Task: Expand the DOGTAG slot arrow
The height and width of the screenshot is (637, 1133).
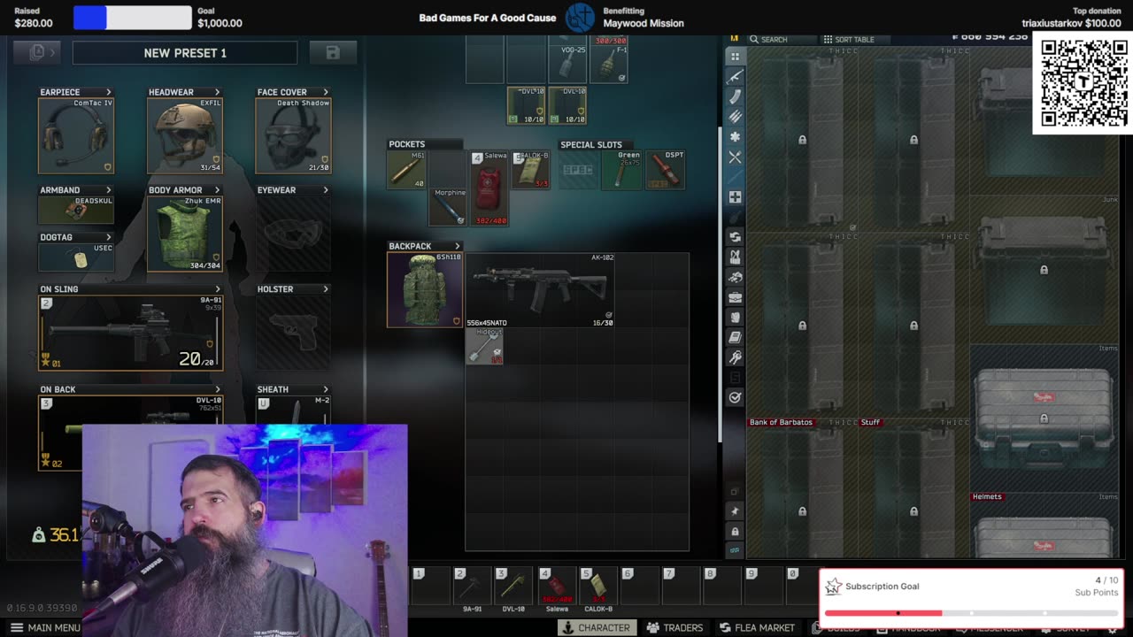Action: pyautogui.click(x=109, y=237)
